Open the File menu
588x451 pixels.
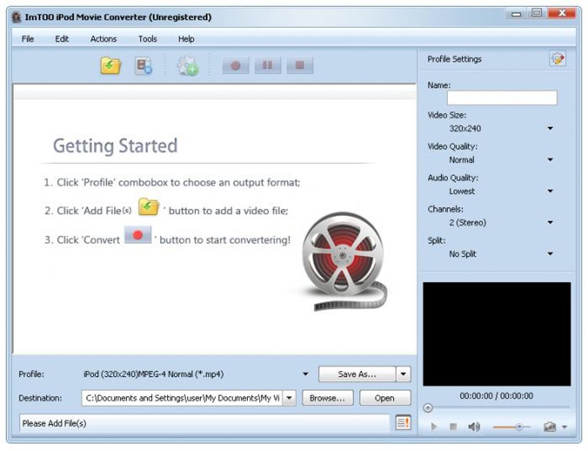[28, 39]
